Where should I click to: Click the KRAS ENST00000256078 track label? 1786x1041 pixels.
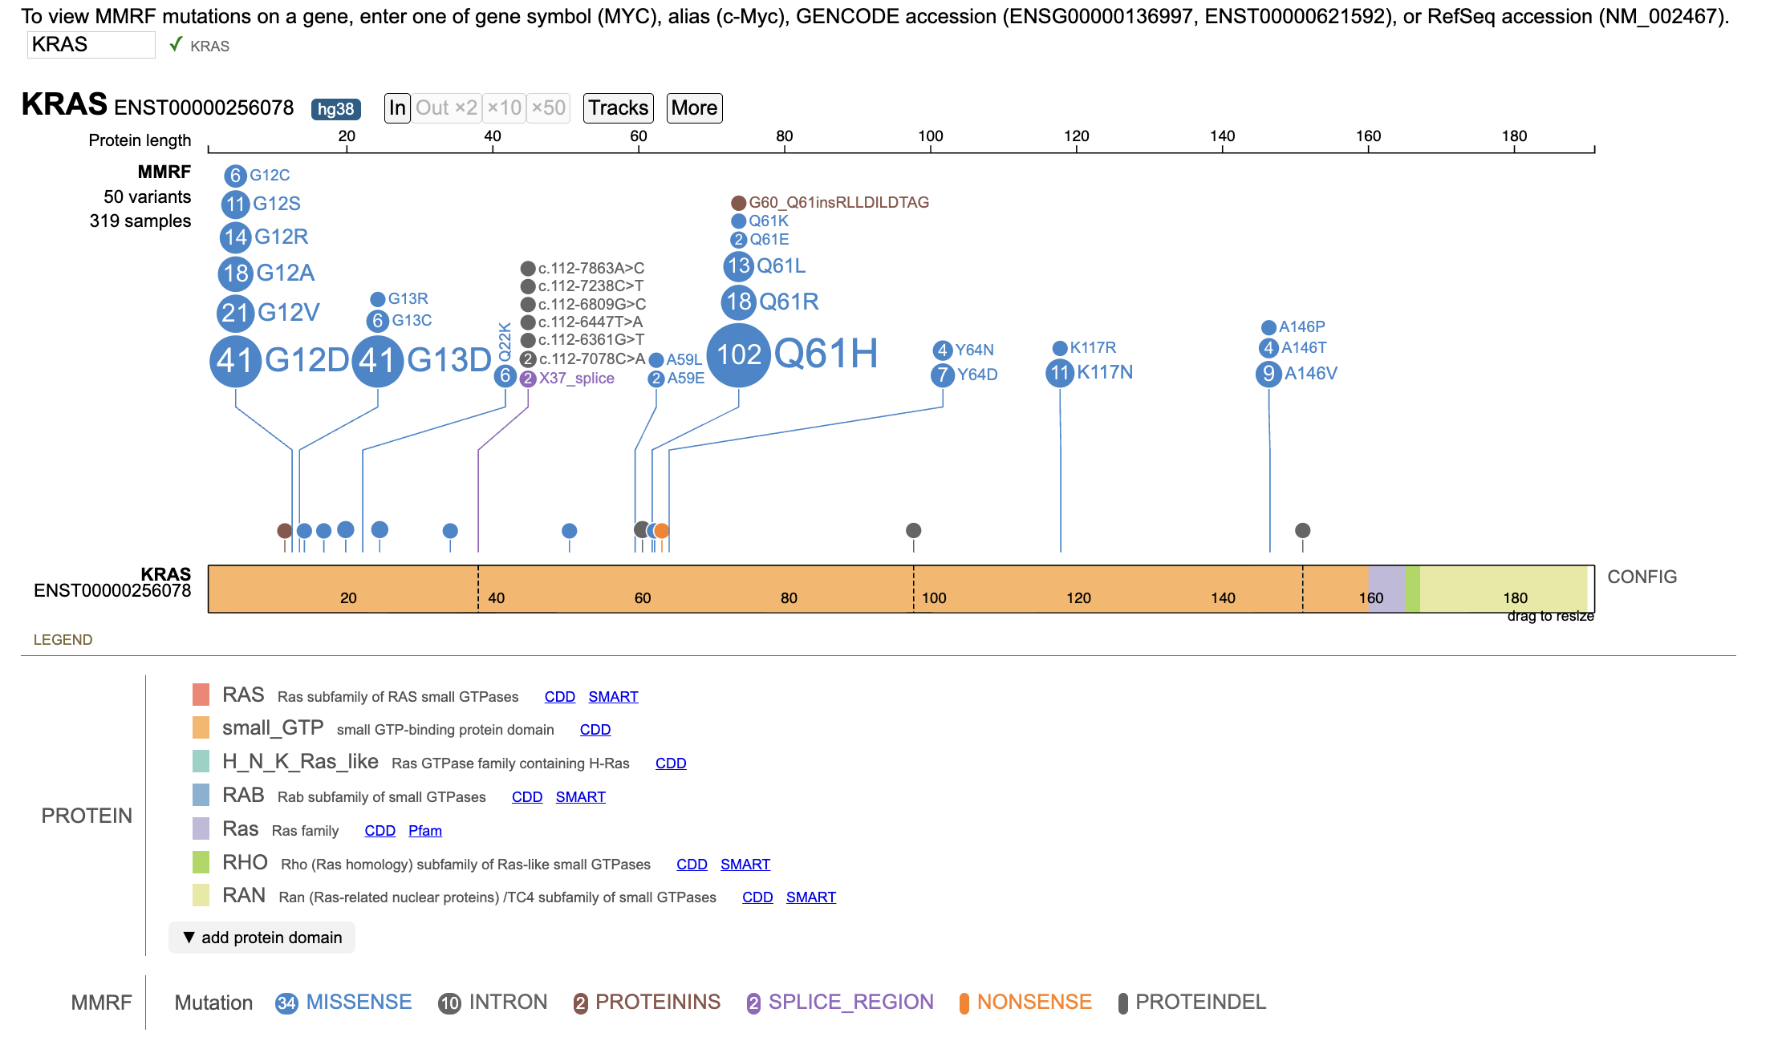coord(112,582)
